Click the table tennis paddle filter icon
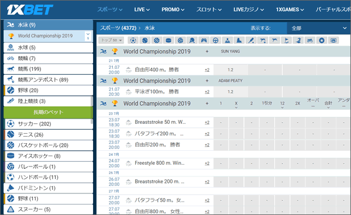 pyautogui.click(x=192, y=40)
